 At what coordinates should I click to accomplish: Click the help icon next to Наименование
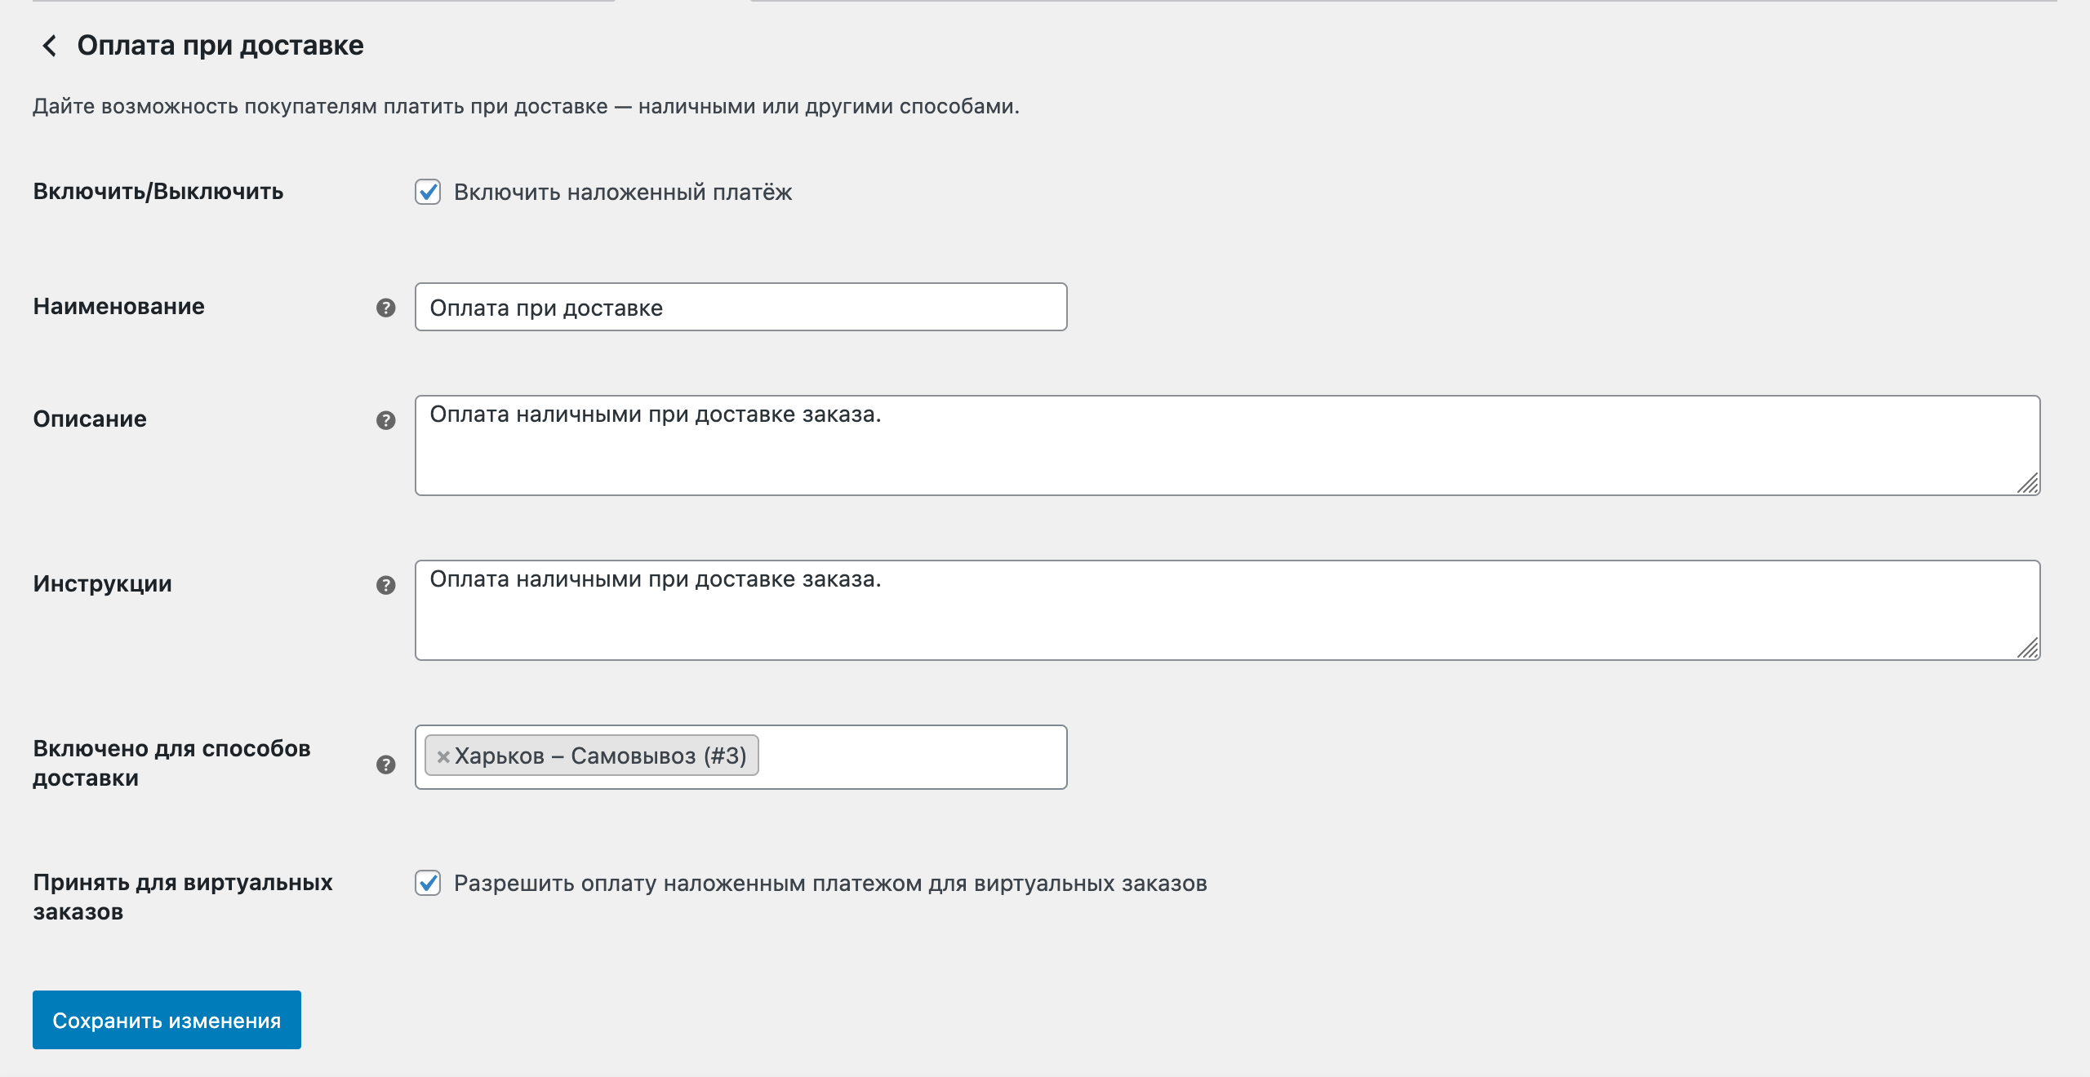click(x=385, y=308)
